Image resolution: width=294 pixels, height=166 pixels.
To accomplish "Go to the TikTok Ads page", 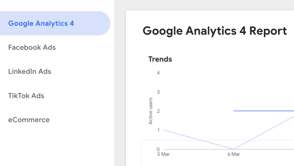I will pos(26,96).
